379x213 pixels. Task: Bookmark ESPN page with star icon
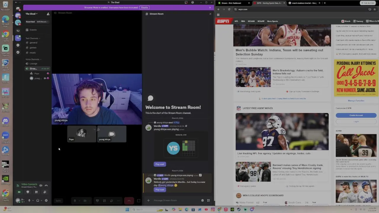375,9
